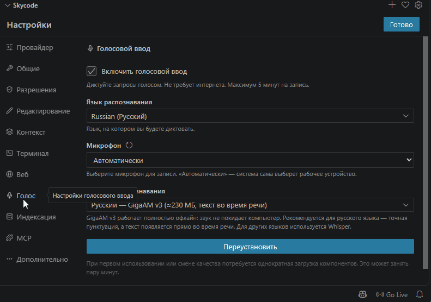
Task: Click the Голос microphone sidebar icon
Action: tap(10, 195)
